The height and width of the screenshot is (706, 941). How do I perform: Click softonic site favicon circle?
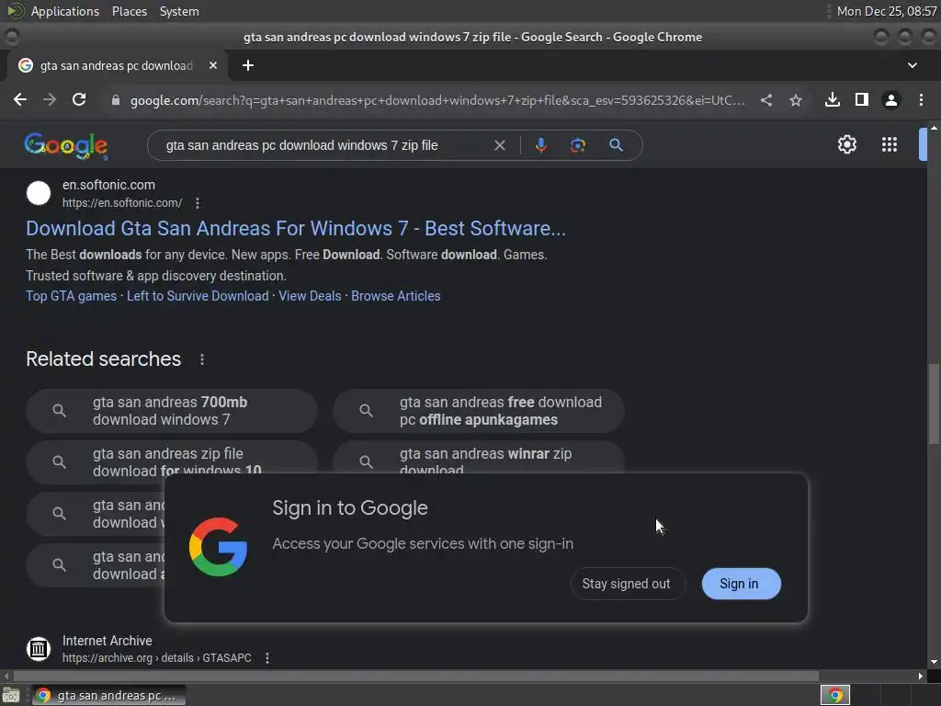point(39,193)
